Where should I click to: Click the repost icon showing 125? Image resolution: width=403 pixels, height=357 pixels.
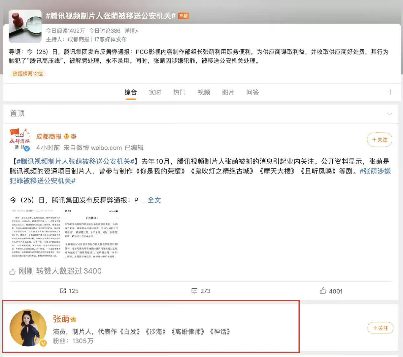(x=63, y=291)
